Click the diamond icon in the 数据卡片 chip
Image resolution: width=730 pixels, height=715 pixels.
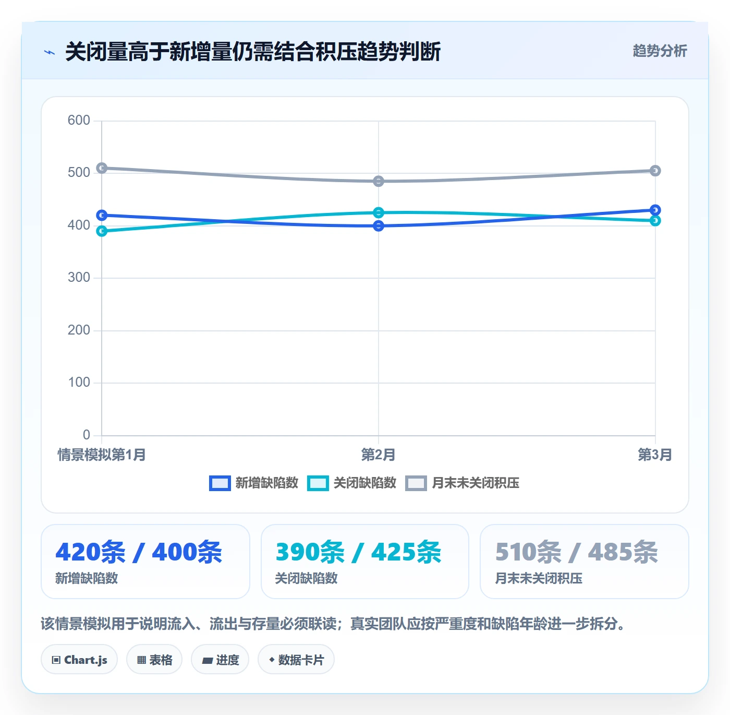click(x=272, y=660)
